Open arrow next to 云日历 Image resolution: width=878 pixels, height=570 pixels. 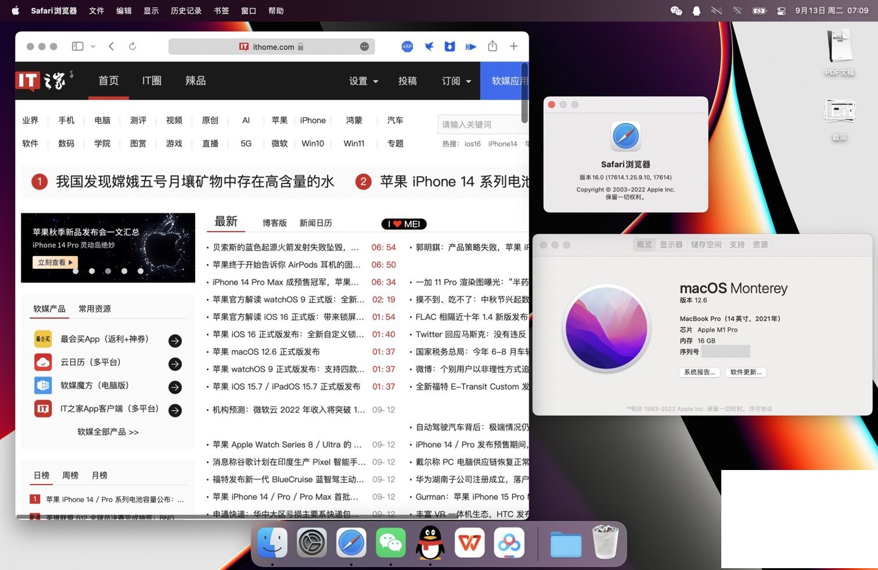pos(175,364)
